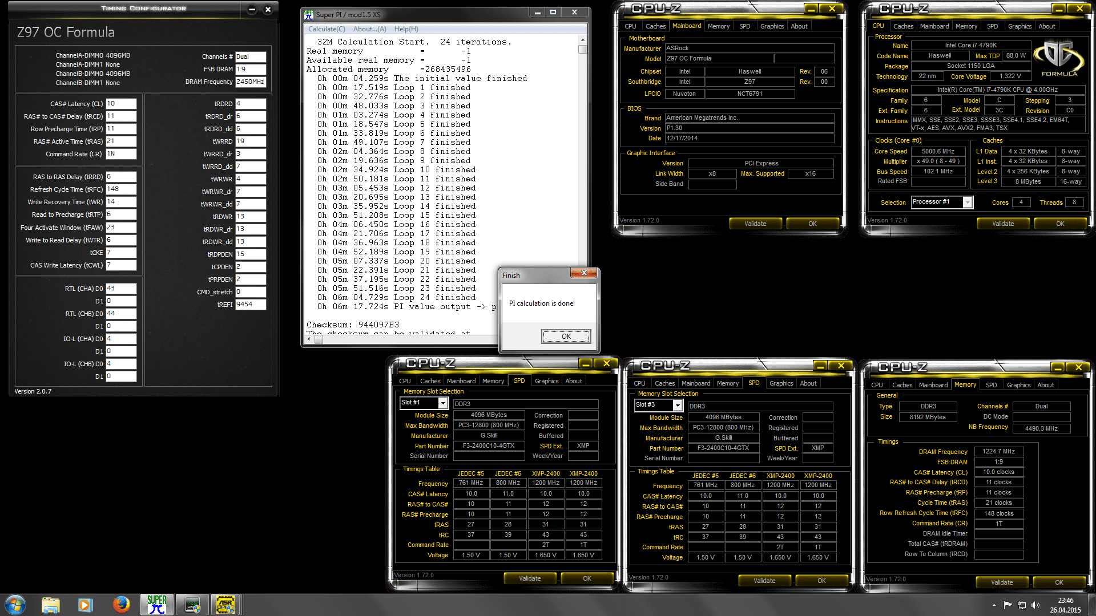Image resolution: width=1096 pixels, height=616 pixels.
Task: Expand the Processor #1 selection dropdown
Action: click(x=967, y=202)
